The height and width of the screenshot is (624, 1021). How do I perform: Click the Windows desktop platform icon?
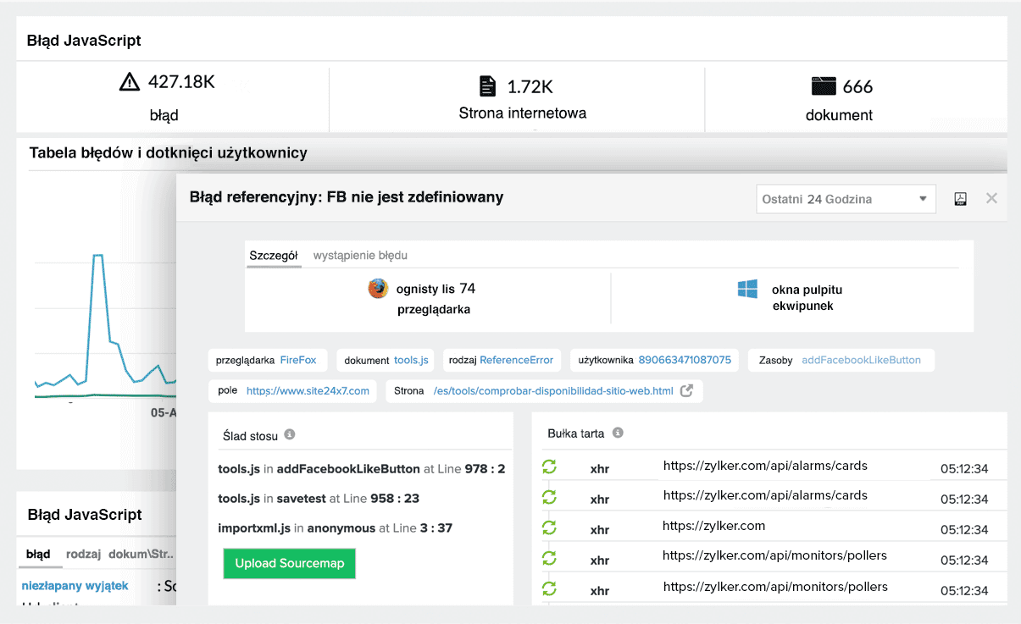pos(746,290)
